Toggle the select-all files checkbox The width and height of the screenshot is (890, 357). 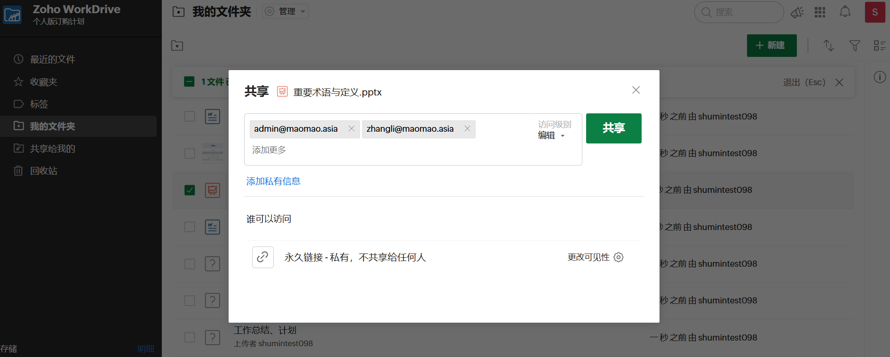tap(189, 82)
